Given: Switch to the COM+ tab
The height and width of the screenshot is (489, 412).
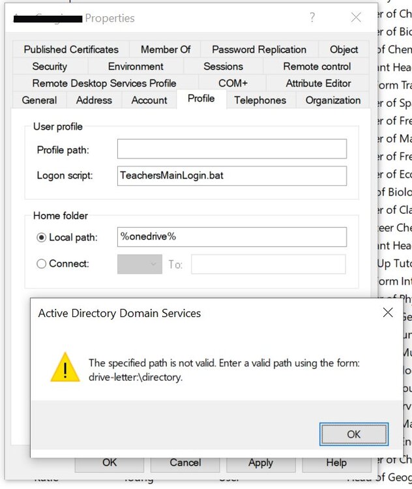Looking at the screenshot, I should 233,83.
